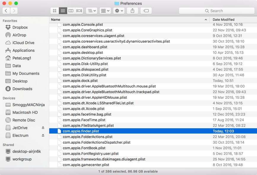257x175 pixels.
Task: Go back with the back arrow button
Action: 6,11
